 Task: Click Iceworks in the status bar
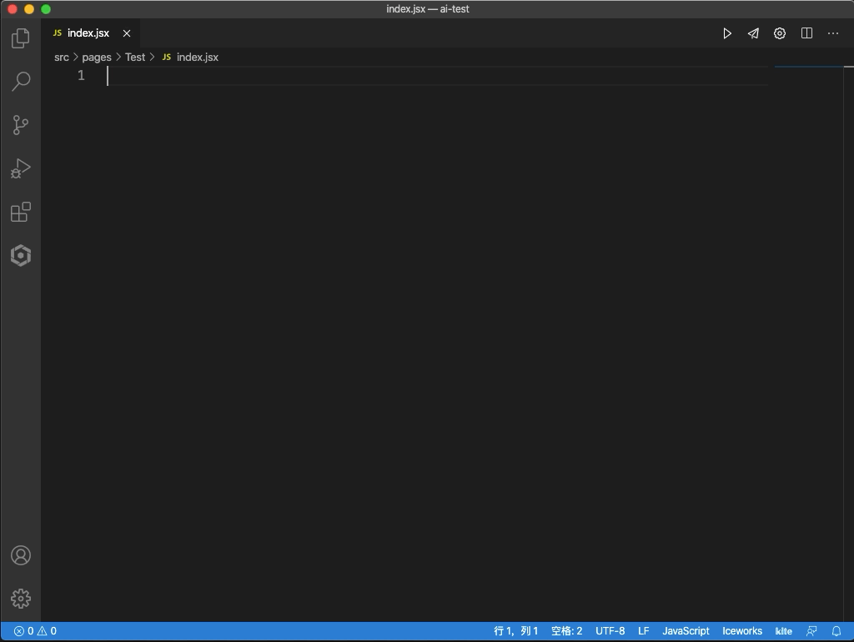tap(742, 631)
